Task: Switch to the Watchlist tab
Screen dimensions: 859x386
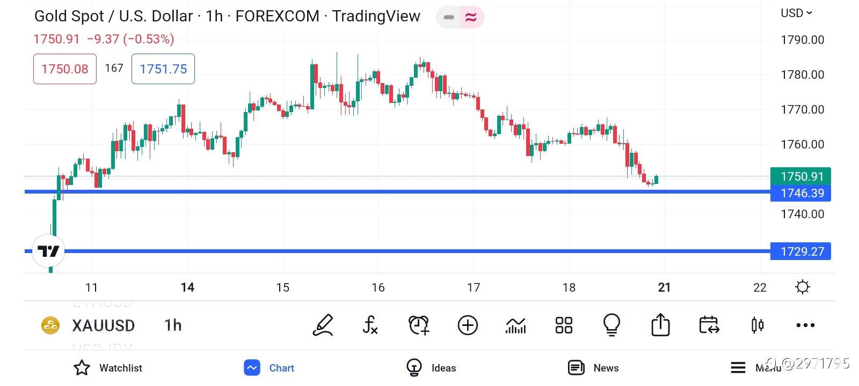Action: [x=108, y=368]
